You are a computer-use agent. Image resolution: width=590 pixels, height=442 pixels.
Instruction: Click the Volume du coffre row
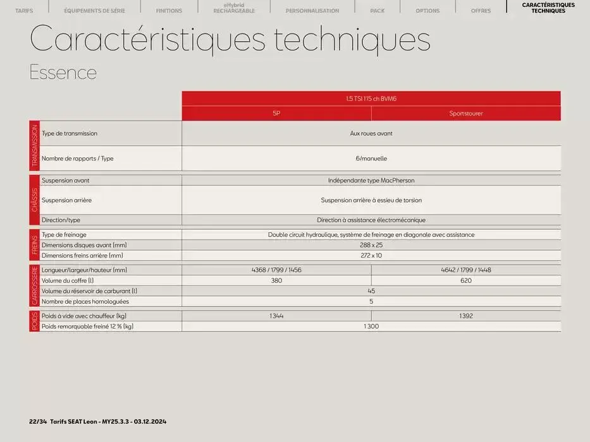108,280
